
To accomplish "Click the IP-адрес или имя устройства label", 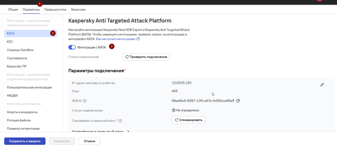I will [x=93, y=83].
